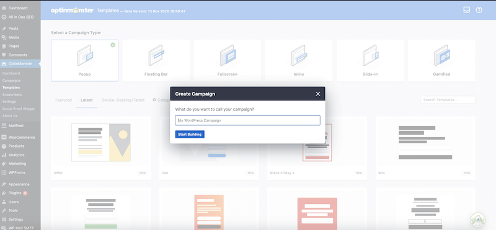Switch to the Latest tab
Screen dimensions: 496x230
point(86,100)
